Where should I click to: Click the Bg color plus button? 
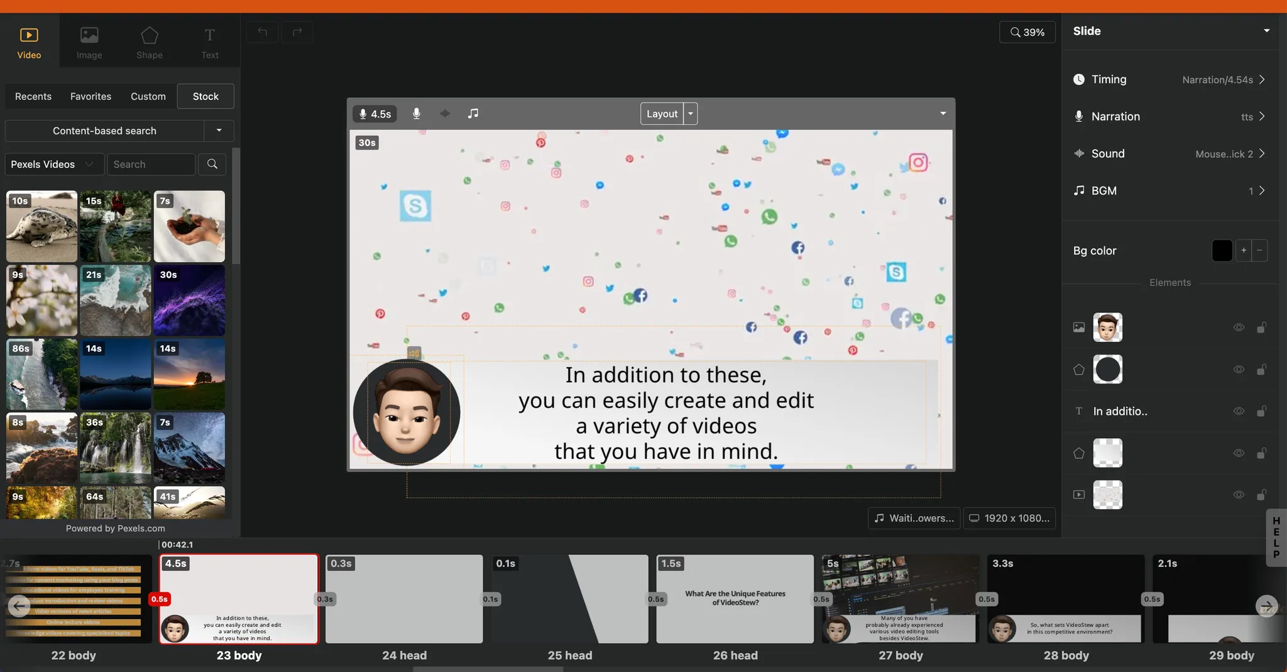(1244, 250)
